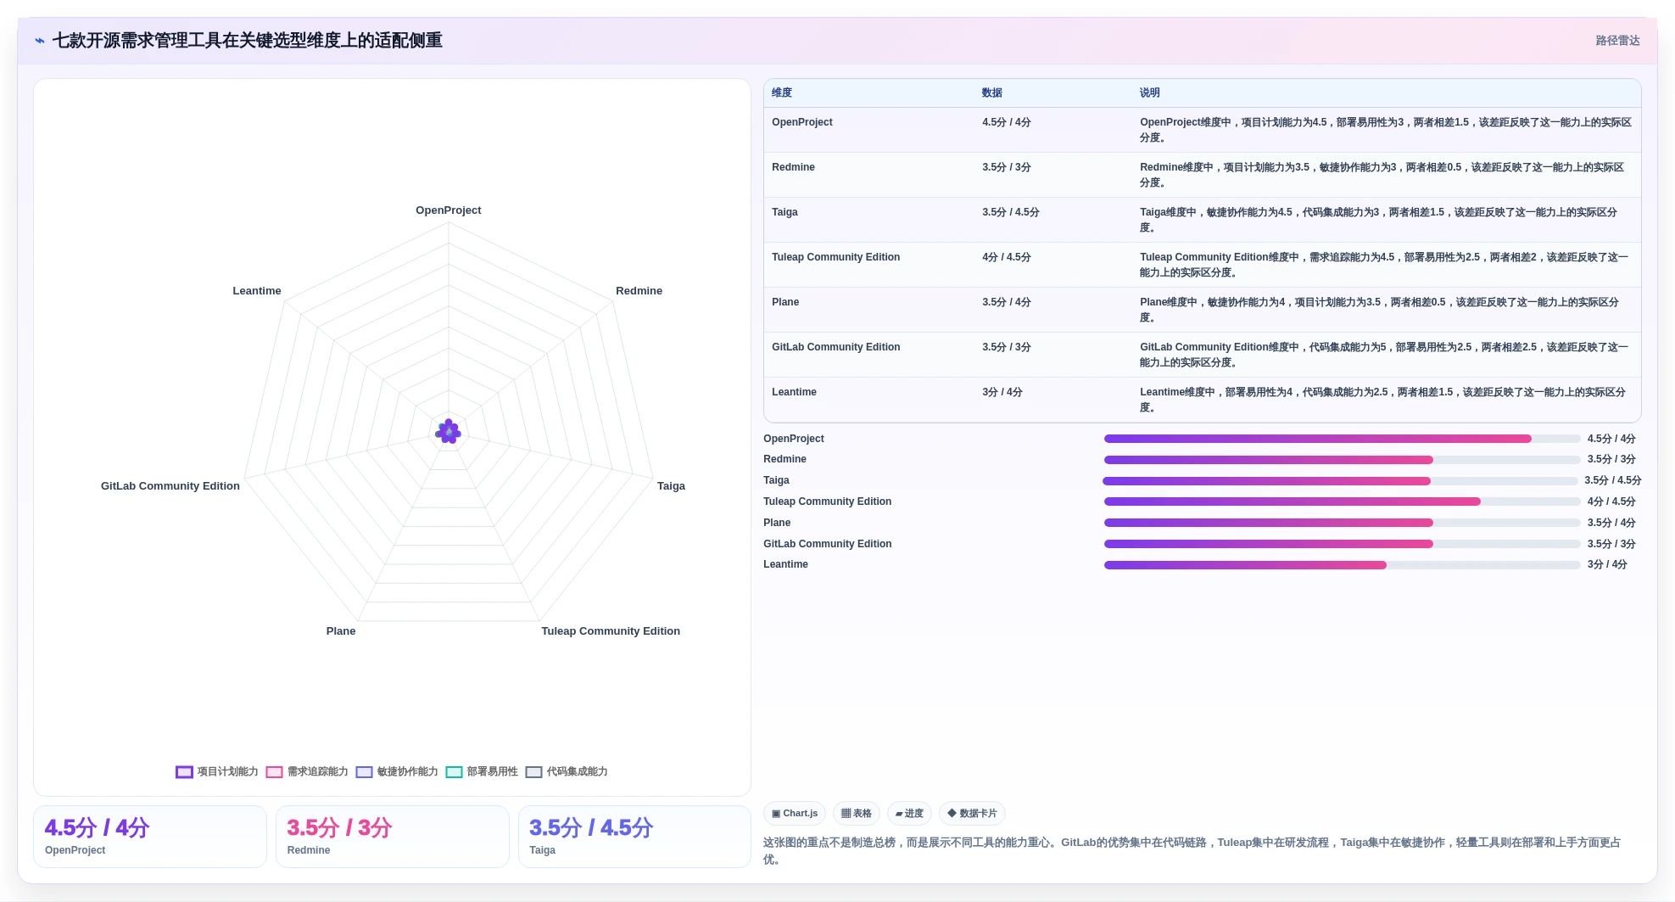1675x902 pixels.
Task: Click the 表格 tag chip
Action: pyautogui.click(x=857, y=813)
